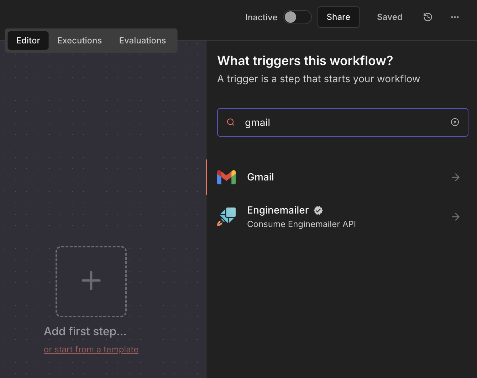Select the Gmail result label
Screen dimensions: 477x378
click(x=260, y=177)
